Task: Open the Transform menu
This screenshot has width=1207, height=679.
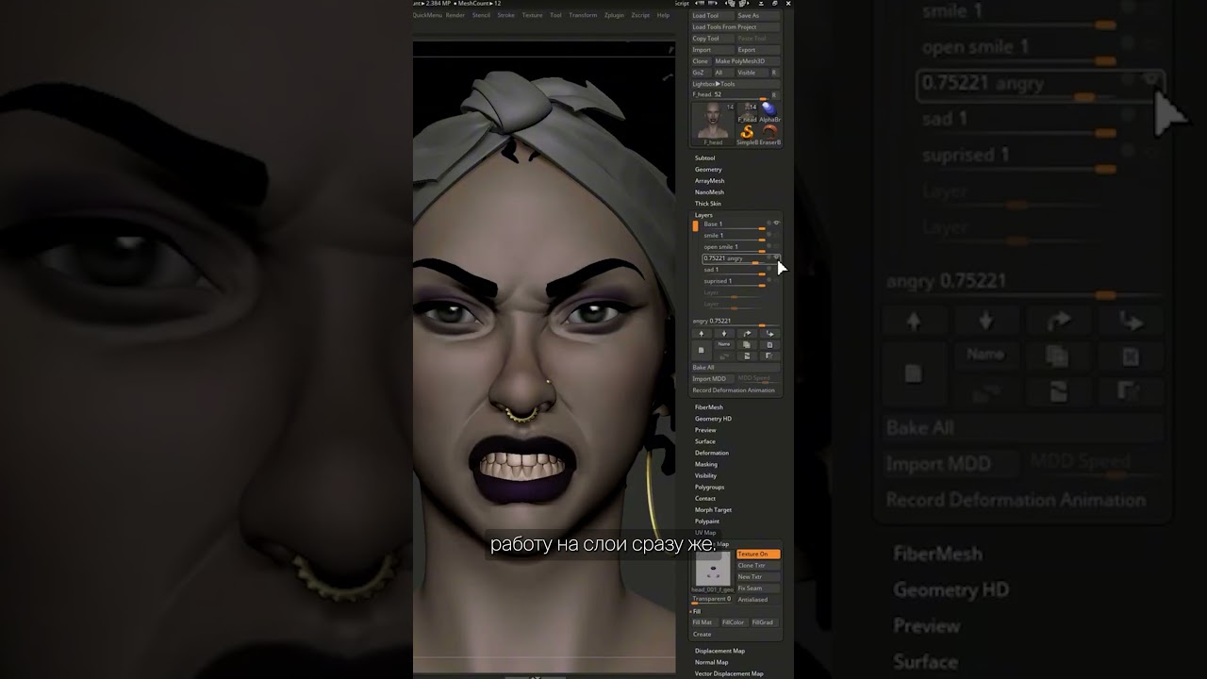Action: [583, 15]
